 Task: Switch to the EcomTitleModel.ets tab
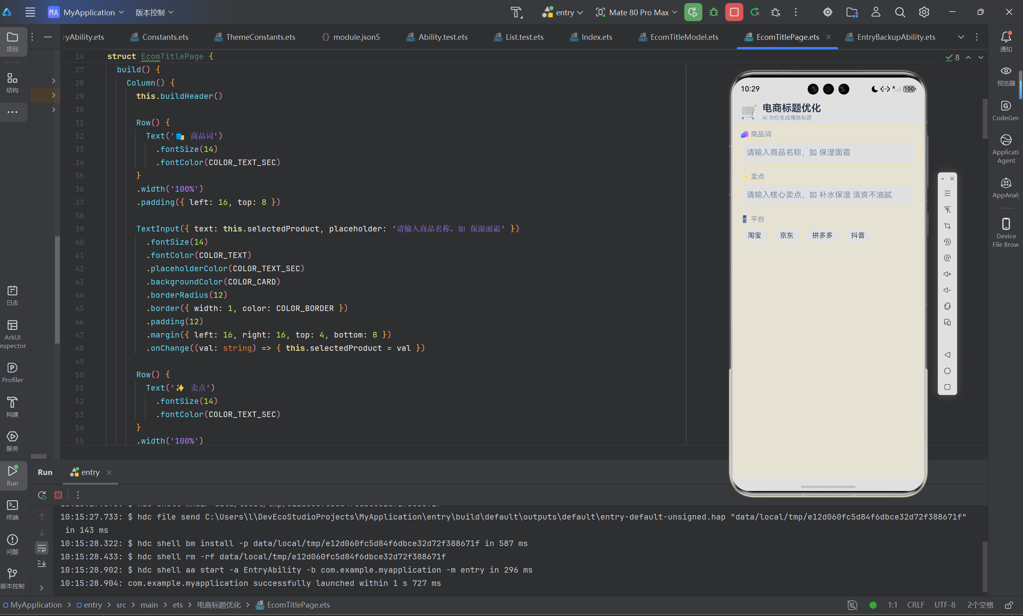click(679, 37)
